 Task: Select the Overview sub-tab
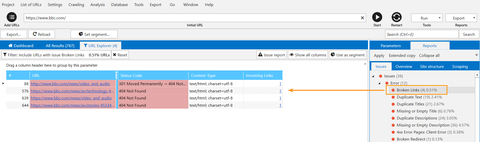pyautogui.click(x=404, y=66)
